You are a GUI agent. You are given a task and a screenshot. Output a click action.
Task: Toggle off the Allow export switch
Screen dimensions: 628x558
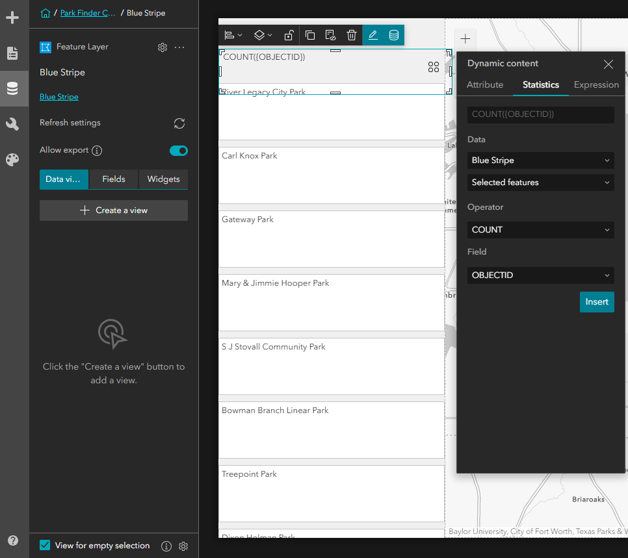pyautogui.click(x=178, y=150)
